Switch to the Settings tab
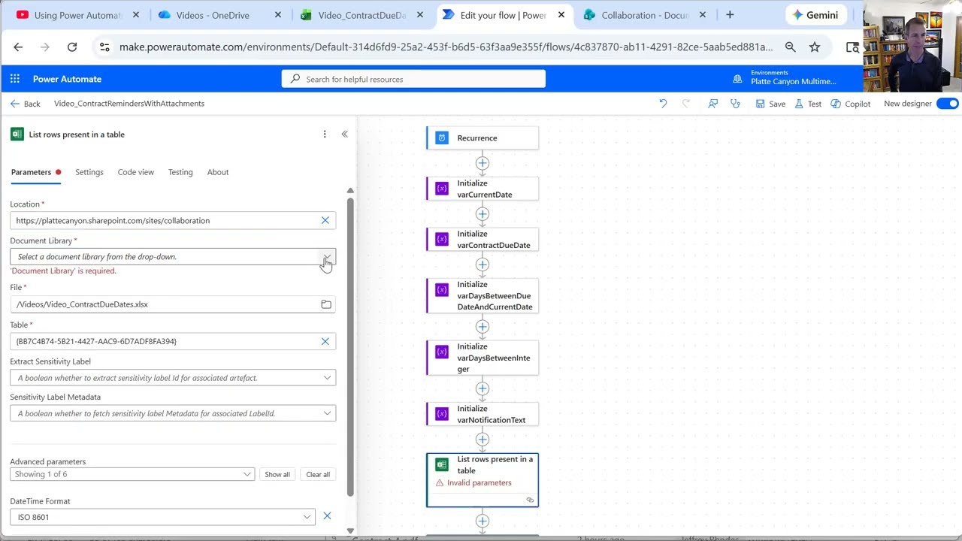The image size is (962, 541). pos(89,172)
